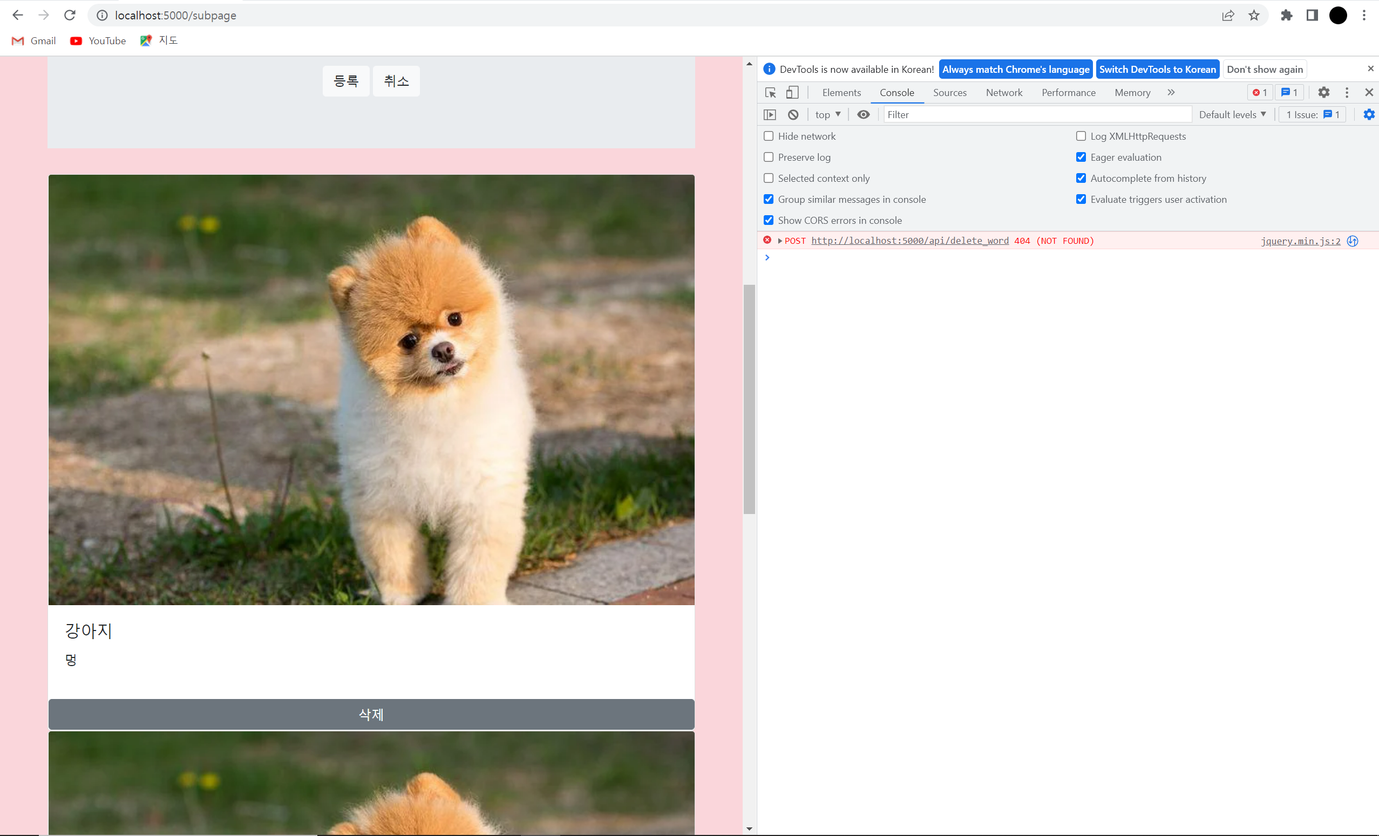Click the scrollbar down arrow

pyautogui.click(x=749, y=829)
